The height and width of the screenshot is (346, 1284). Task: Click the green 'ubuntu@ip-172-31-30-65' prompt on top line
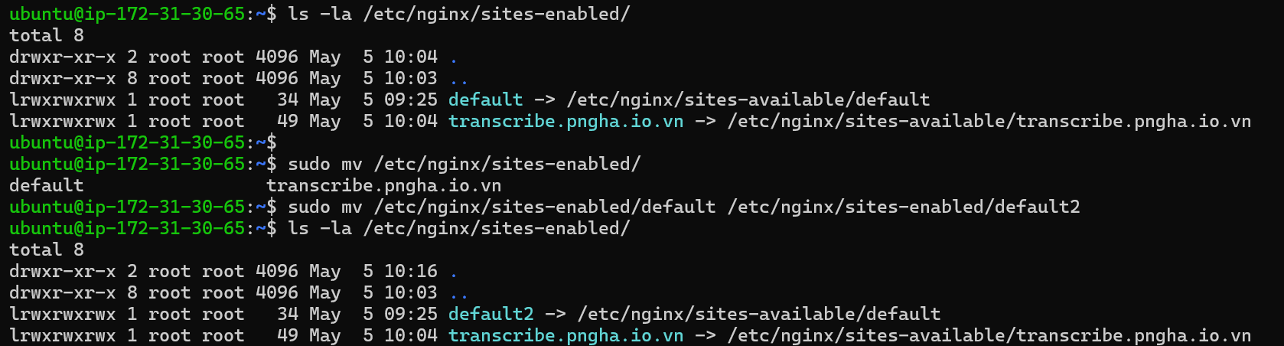127,14
